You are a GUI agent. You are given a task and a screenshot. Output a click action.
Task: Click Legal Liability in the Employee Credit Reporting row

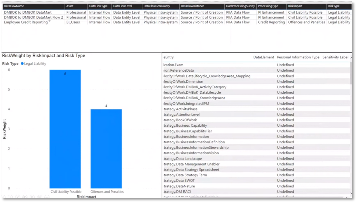pyautogui.click(x=339, y=22)
